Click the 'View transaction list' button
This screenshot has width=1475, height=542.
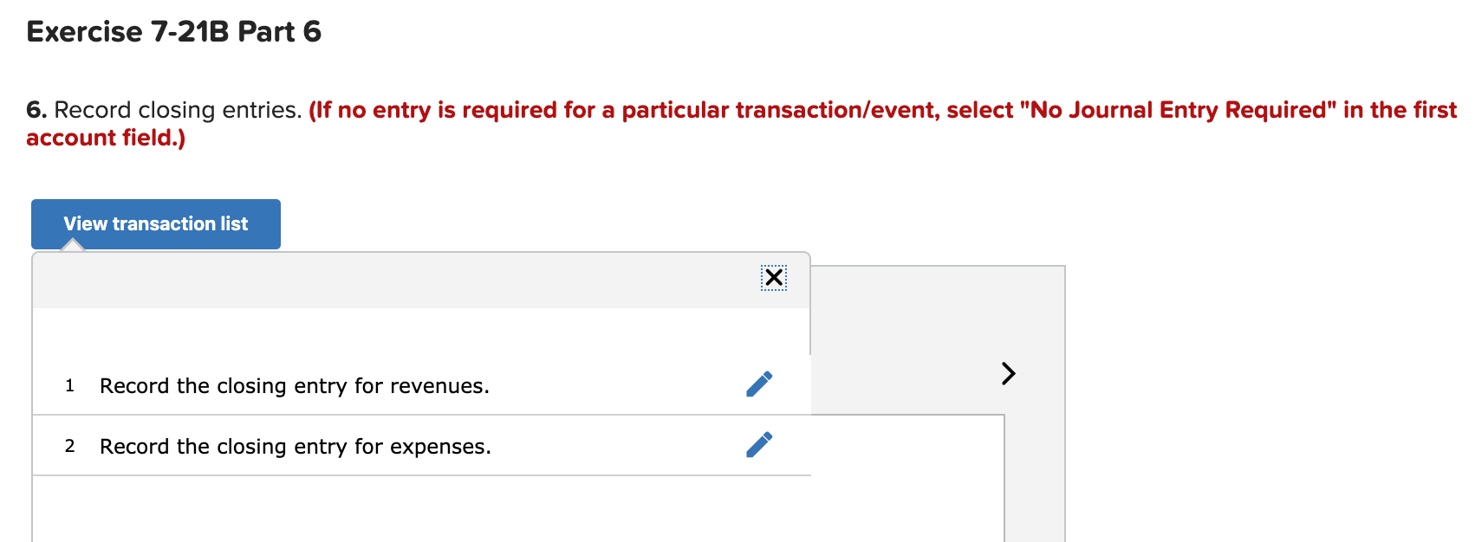point(155,223)
